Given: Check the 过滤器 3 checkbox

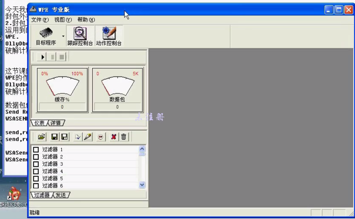Looking at the screenshot, I should coord(36,164).
